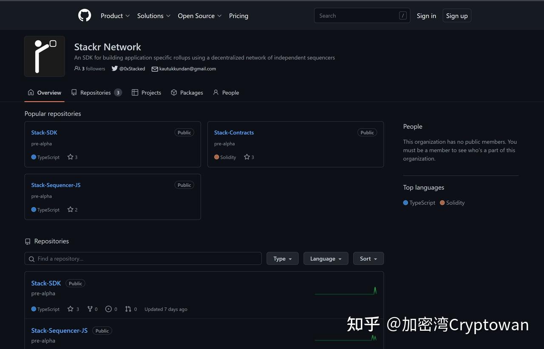Viewport: 544px width, 349px height.
Task: Click the GitHub logo icon
Action: (x=85, y=16)
